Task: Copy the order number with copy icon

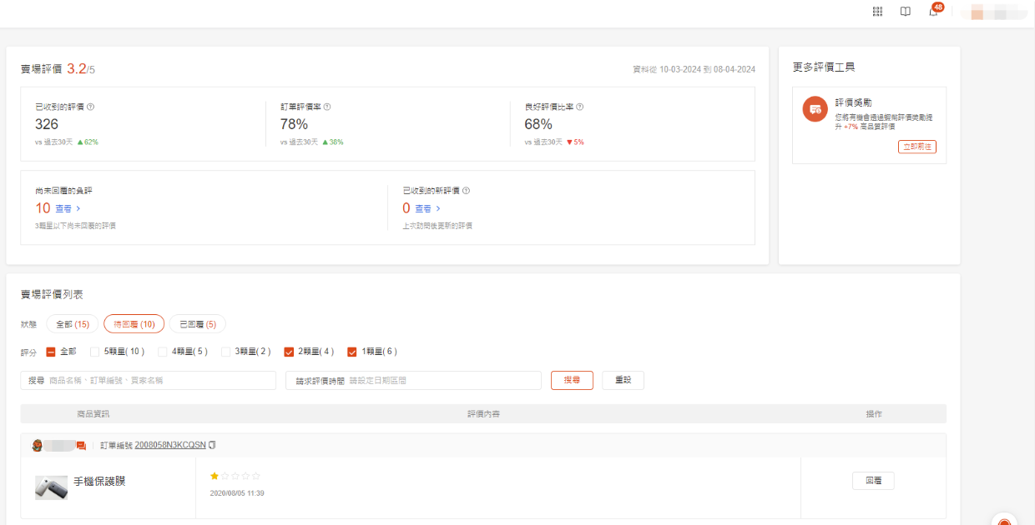Action: click(212, 445)
